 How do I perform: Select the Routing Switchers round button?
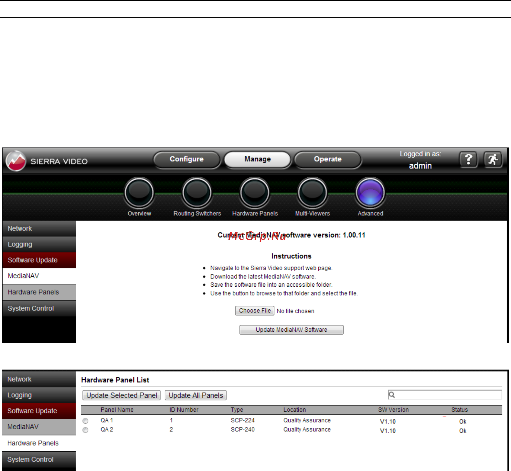pos(197,192)
